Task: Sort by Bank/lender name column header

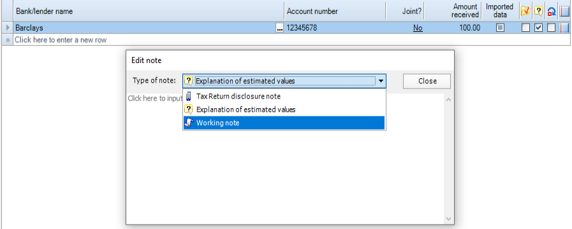Action: (x=149, y=11)
